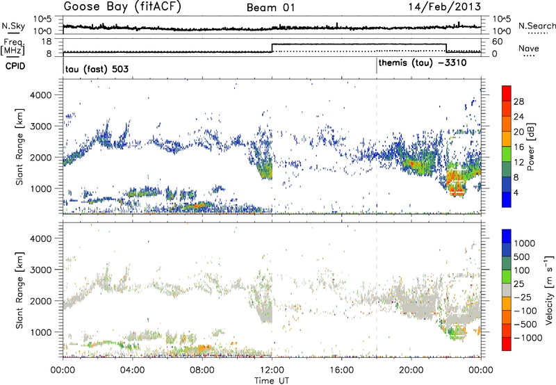The image size is (556, 385).
Task: Click the 'Beam 01' label
Action: pyautogui.click(x=271, y=8)
